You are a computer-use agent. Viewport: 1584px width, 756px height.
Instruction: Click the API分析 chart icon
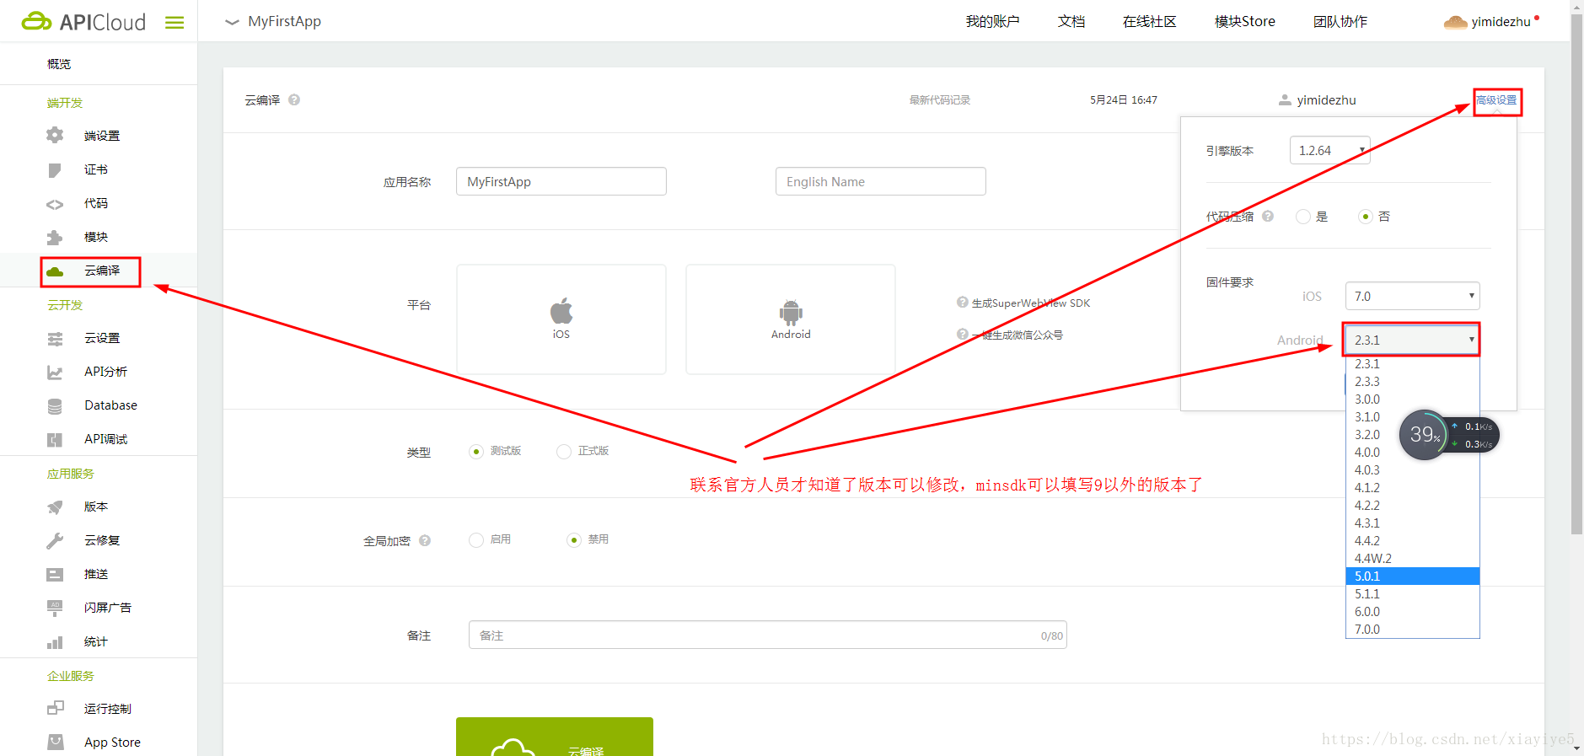click(x=55, y=372)
